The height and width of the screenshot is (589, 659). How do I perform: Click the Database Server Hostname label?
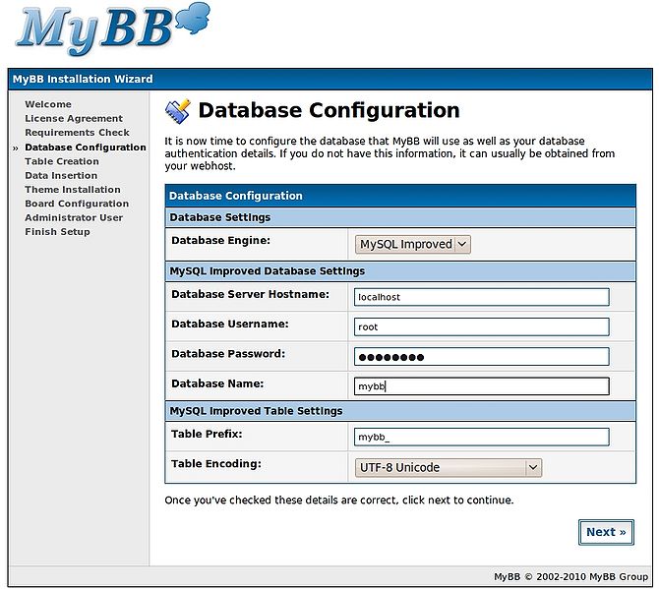tap(250, 295)
